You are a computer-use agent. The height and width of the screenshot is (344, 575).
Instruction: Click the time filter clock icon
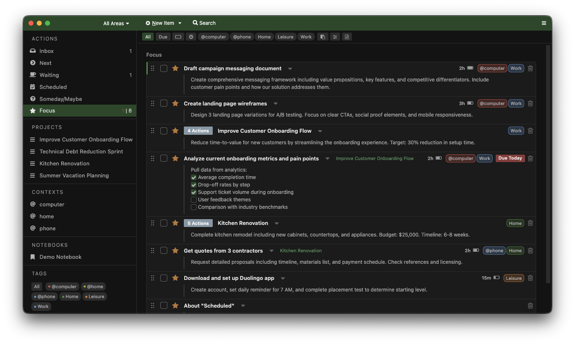click(191, 36)
